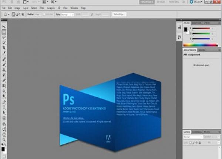
Task: Select the Eraser tool
Action: point(4,80)
